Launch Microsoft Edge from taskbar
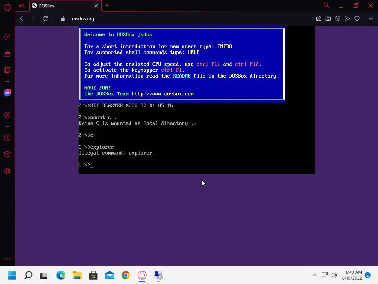 61,275
